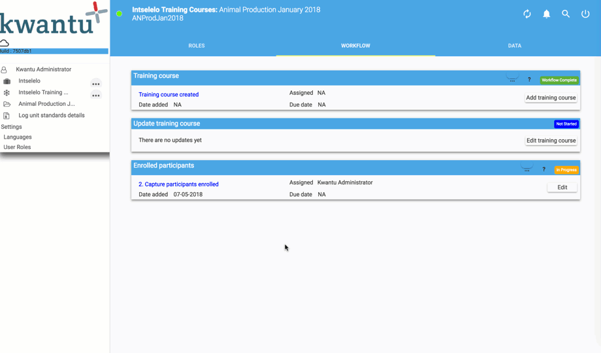Click the user icon beside Kwantu Administrator
The height and width of the screenshot is (353, 601).
tap(4, 70)
